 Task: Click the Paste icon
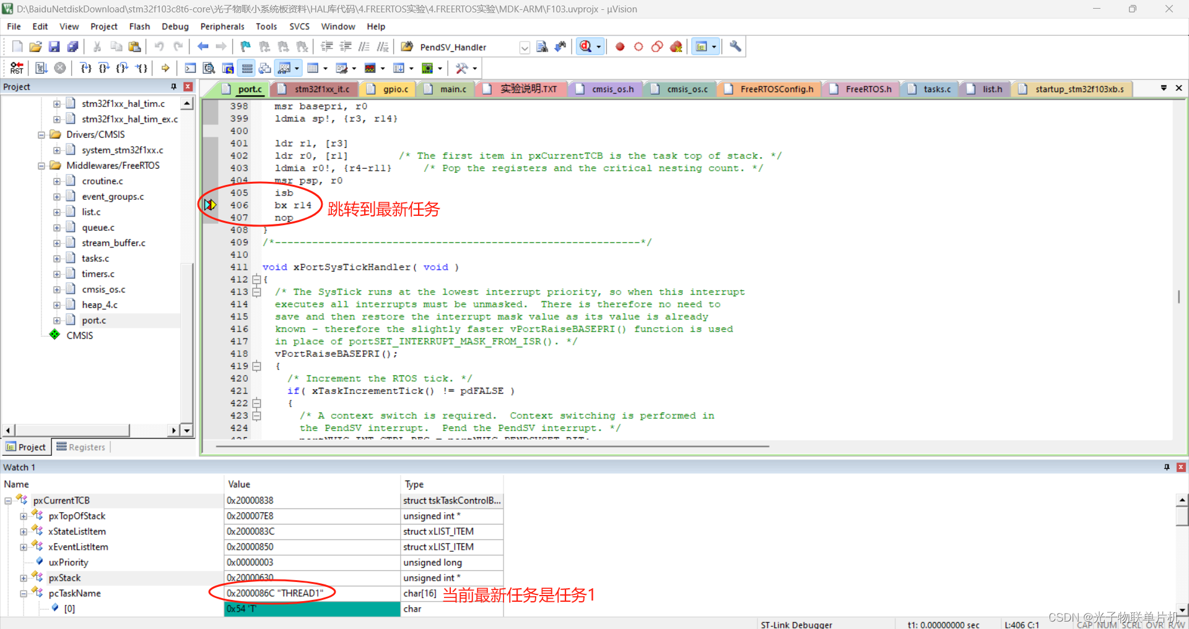(134, 47)
